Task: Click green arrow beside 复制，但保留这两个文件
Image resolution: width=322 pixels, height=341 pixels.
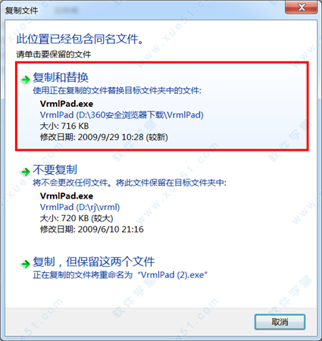Action: point(26,264)
